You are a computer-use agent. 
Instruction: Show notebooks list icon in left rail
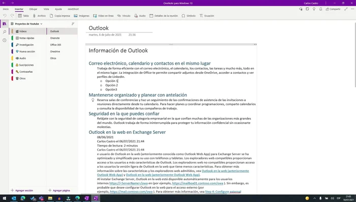point(4,23)
